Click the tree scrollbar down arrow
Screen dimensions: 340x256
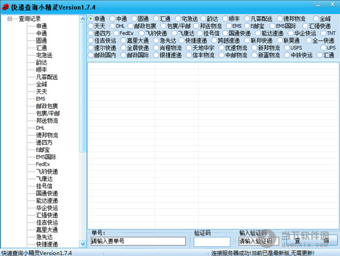click(x=83, y=244)
